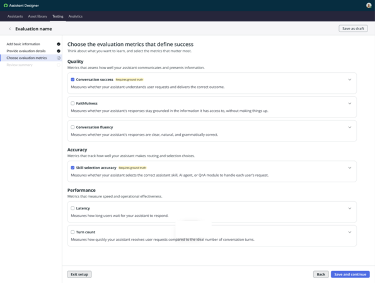Click the completed check icon for Provide evaluation details
Screen dimensions: 375x283
59,51
